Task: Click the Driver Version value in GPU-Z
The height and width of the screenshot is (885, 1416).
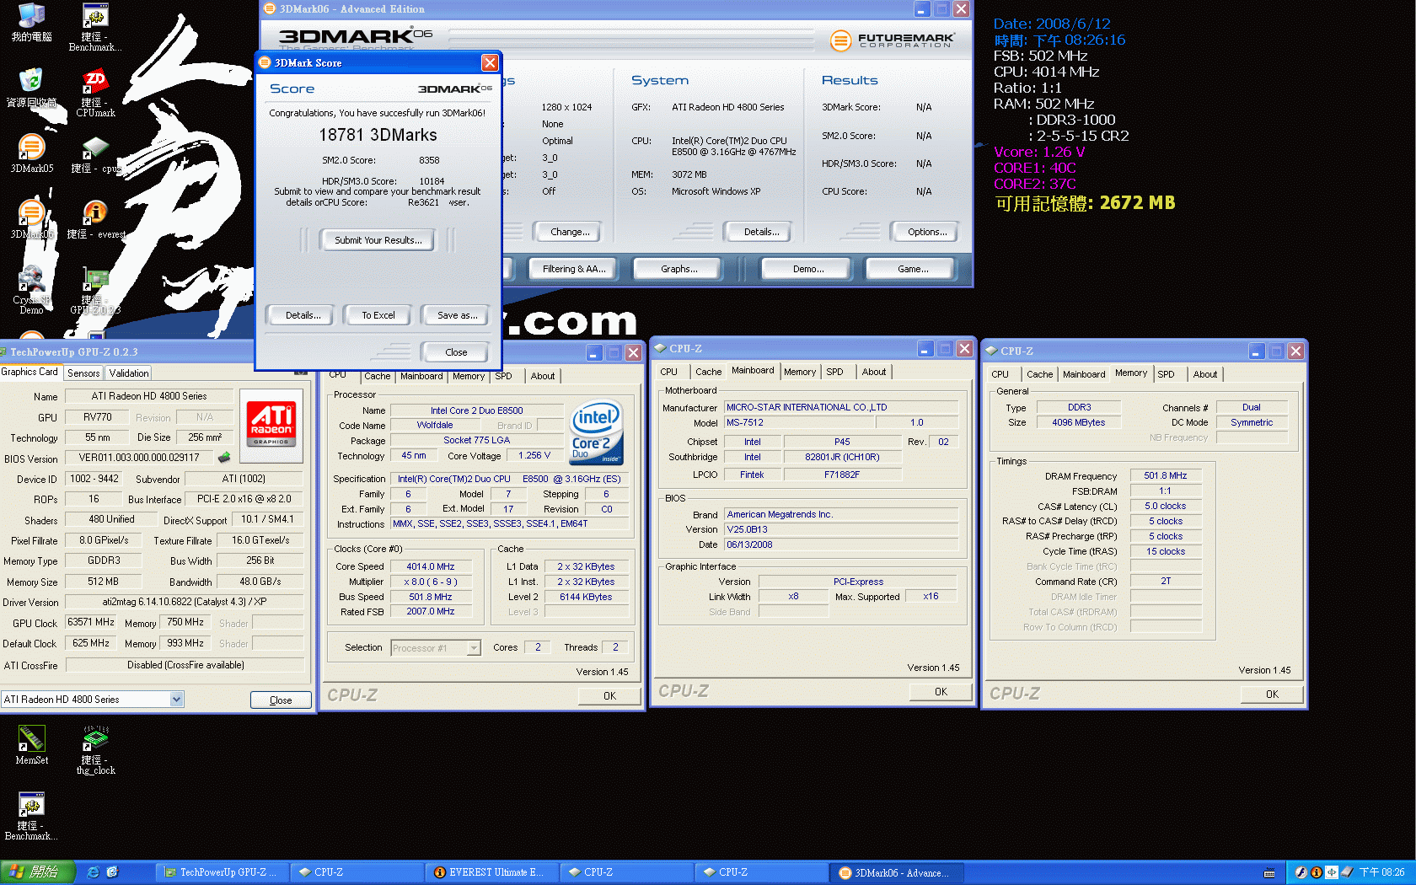Action: [x=185, y=602]
